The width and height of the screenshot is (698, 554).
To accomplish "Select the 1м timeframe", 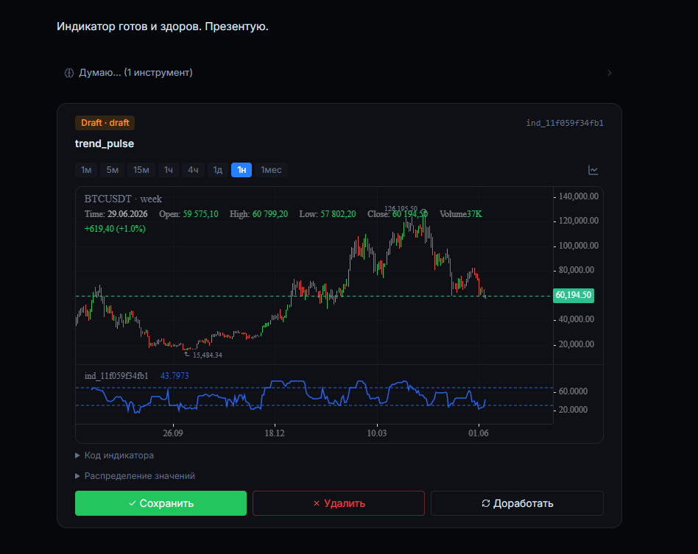I will pos(86,170).
